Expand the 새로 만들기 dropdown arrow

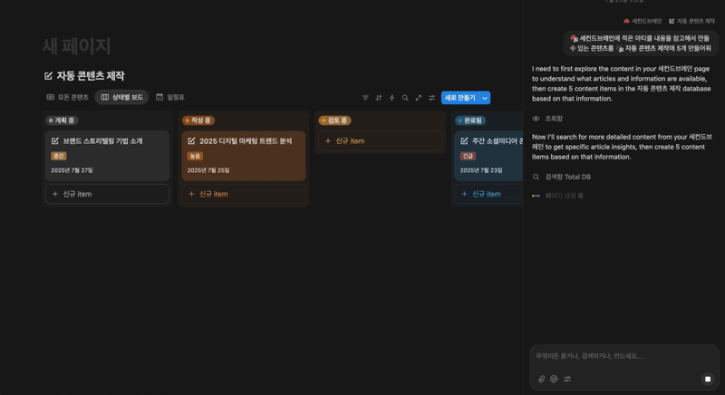pos(485,98)
